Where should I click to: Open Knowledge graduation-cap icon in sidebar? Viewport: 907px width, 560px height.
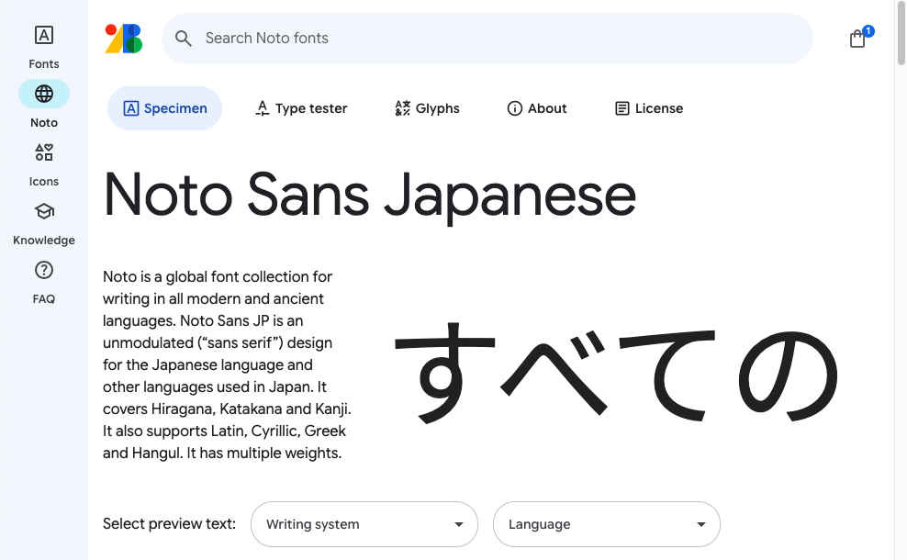click(x=44, y=211)
